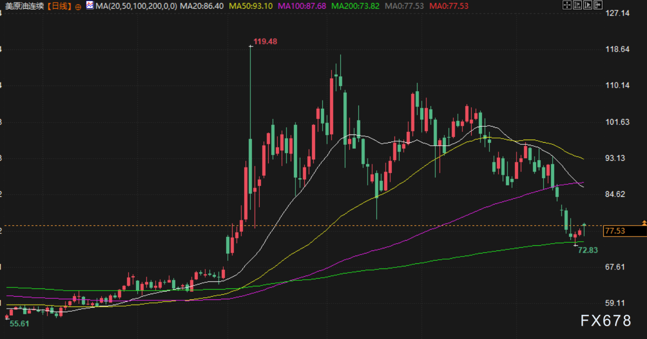Click the current price tag 77.53 on axis
Screen dimensions: 647x339
click(616, 231)
